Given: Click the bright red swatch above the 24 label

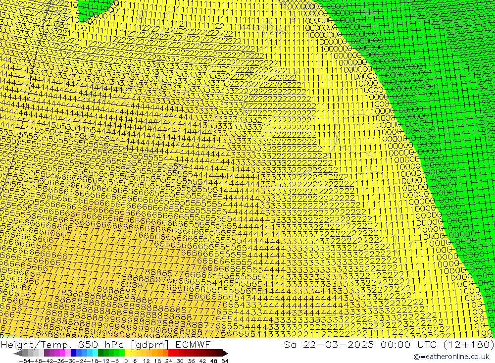Looking at the screenshot, I should (171, 353).
